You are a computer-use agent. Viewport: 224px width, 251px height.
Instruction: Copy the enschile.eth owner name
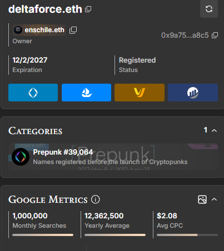[73, 30]
